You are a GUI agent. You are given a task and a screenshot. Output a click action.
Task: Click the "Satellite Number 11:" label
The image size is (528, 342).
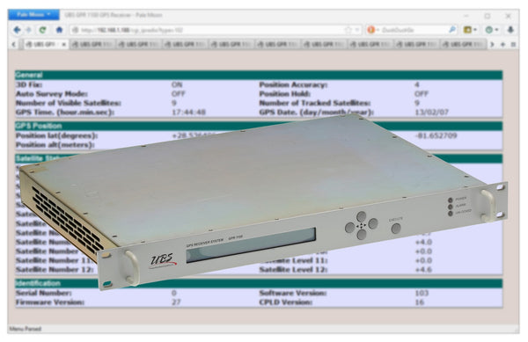pyautogui.click(x=54, y=260)
